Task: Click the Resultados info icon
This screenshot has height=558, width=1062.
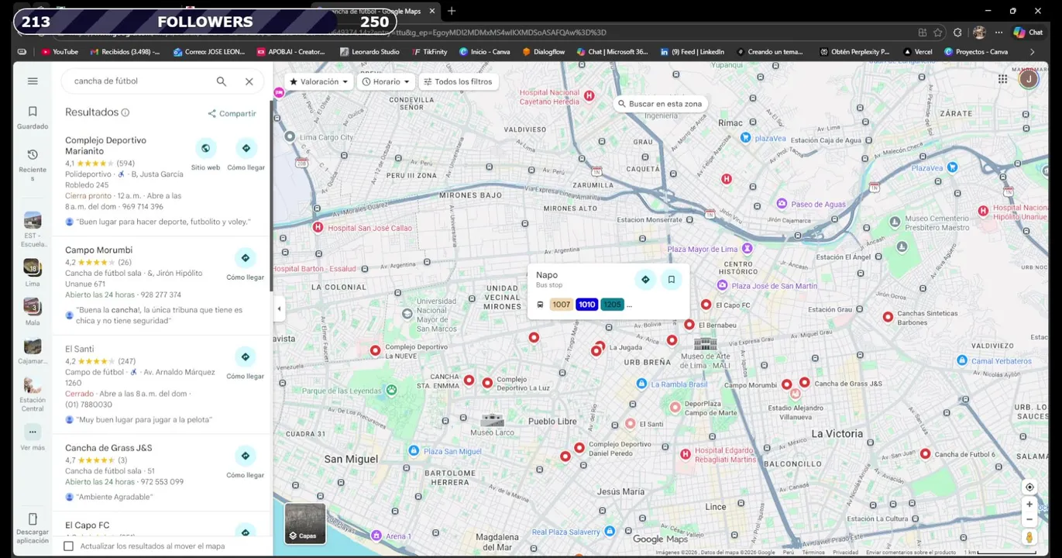Action: (x=125, y=112)
